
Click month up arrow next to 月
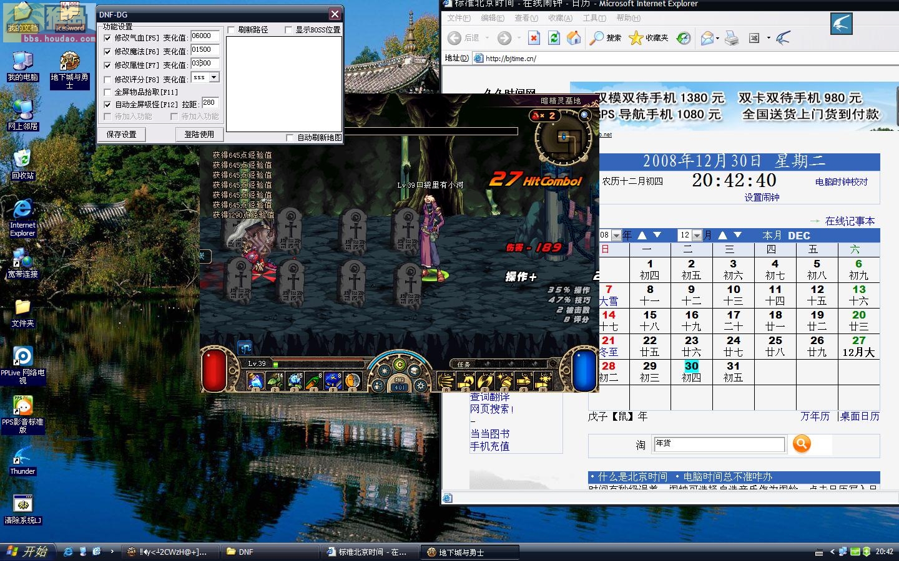tap(722, 236)
